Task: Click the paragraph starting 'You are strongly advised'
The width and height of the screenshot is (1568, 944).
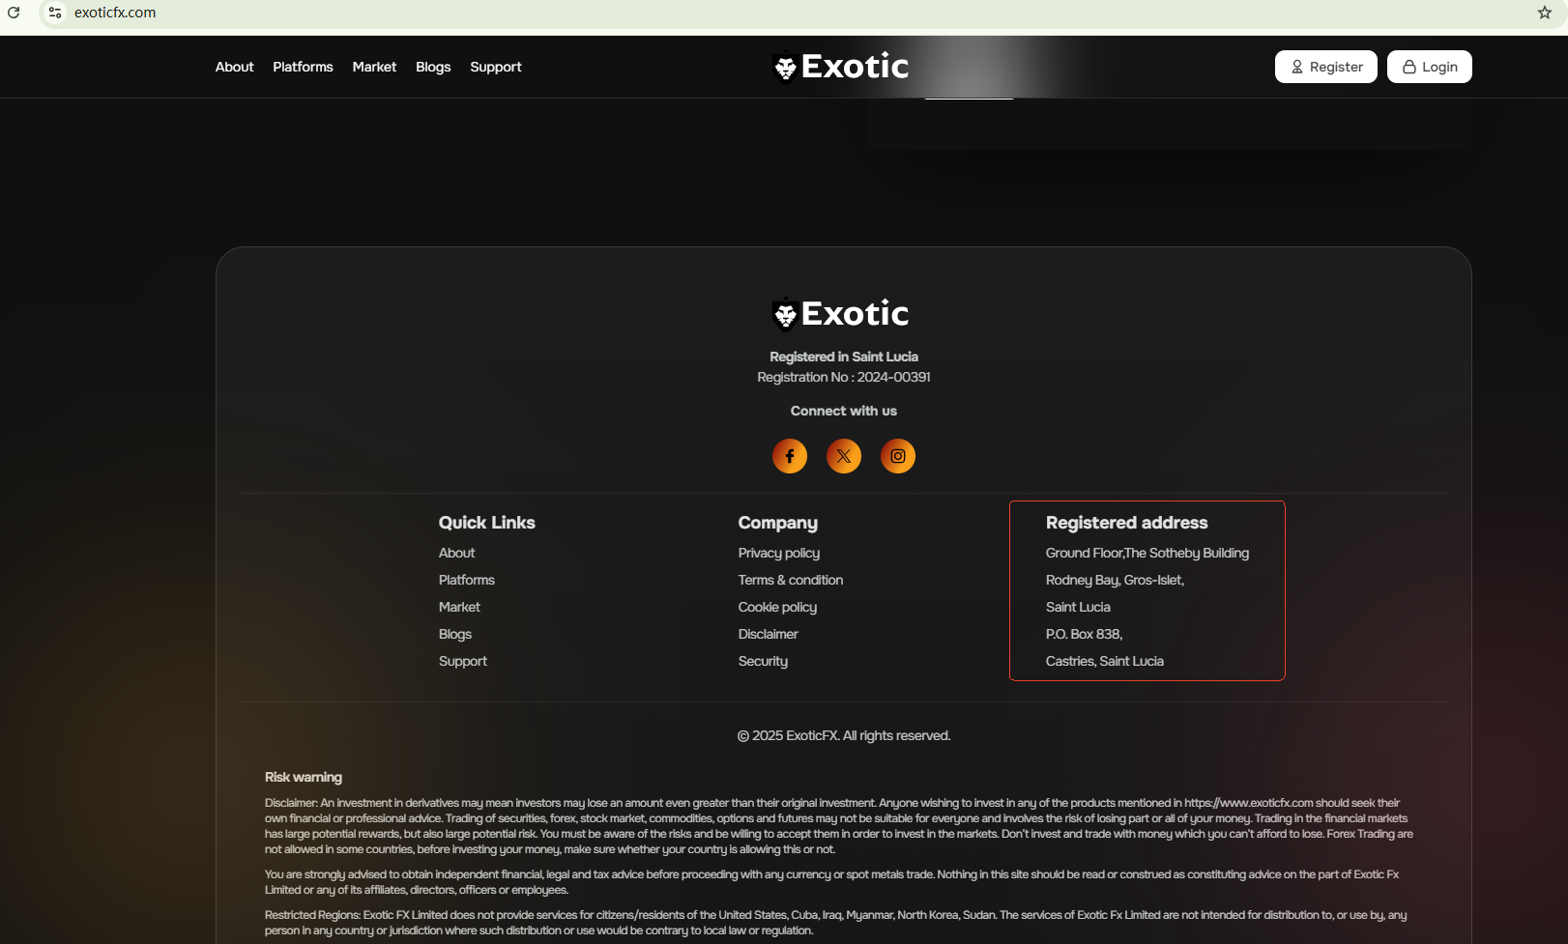Action: [x=831, y=882]
